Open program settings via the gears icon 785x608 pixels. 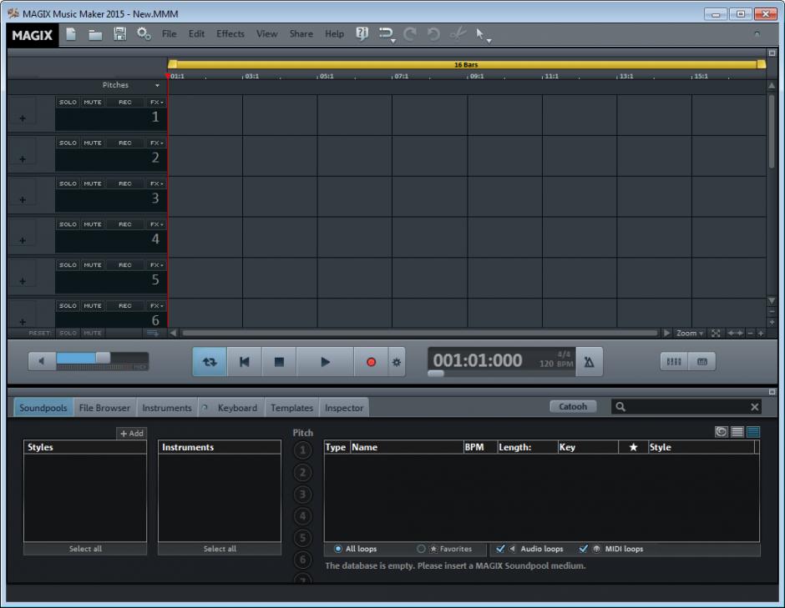click(x=144, y=34)
